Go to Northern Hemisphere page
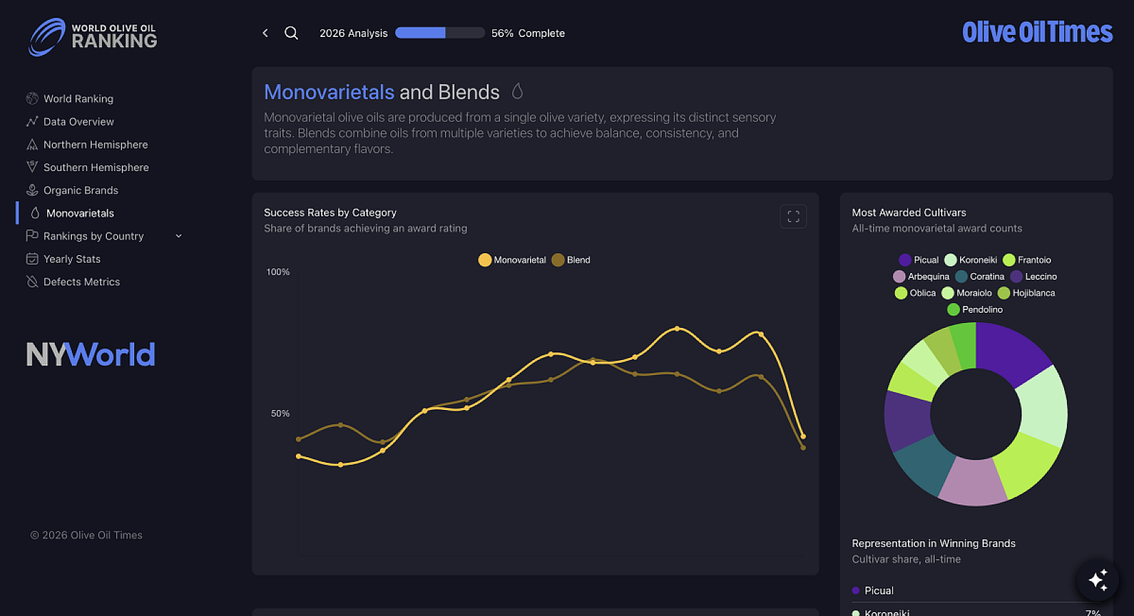 [95, 144]
